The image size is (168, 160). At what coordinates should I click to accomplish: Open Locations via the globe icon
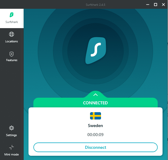click(12, 34)
